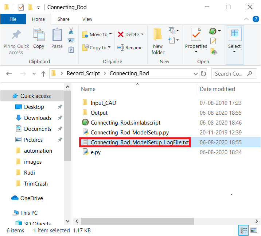This screenshot has height=236, width=261.
Task: Open the View ribbon tab
Action: pos(87,19)
